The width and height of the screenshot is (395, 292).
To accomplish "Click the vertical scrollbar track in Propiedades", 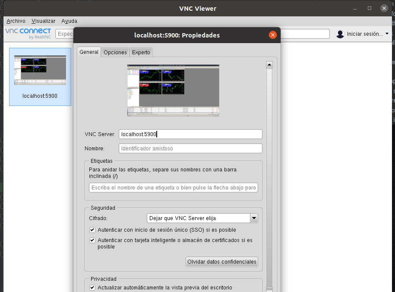I will [x=269, y=178].
